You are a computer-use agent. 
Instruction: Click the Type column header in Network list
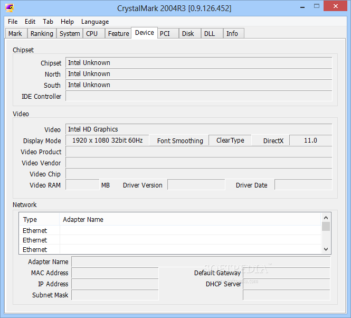[40, 219]
